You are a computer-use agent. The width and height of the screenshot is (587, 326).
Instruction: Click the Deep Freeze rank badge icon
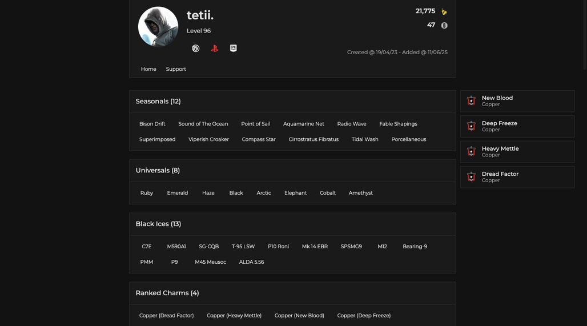click(471, 127)
